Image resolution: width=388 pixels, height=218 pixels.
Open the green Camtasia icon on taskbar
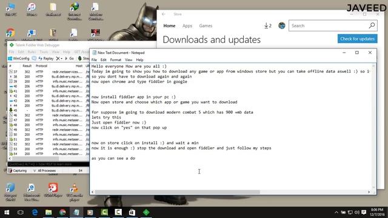pos(104,213)
